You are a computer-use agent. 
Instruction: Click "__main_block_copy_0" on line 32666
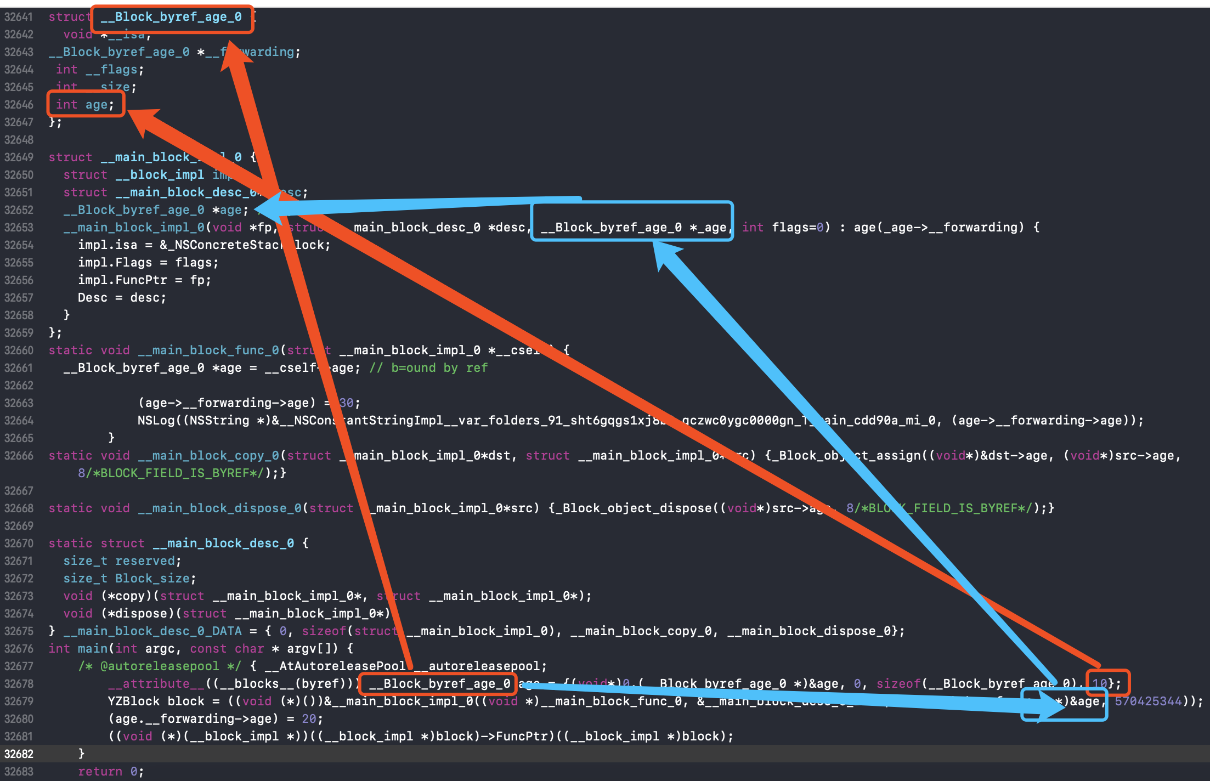[x=208, y=456]
